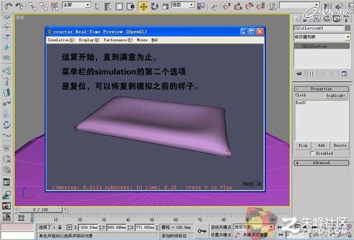Toggle the Angle Snap icon
Screen dimensions: 354x240
237,7
